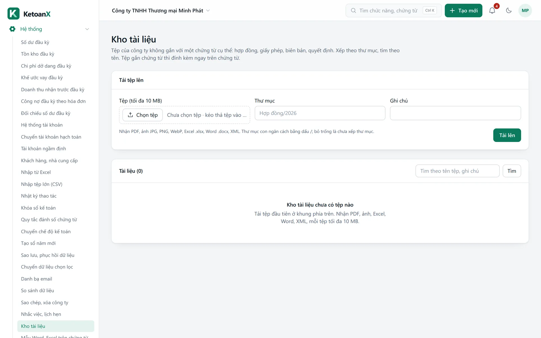The height and width of the screenshot is (338, 541).
Task: Open Danh bạ email
Action: 56,279
